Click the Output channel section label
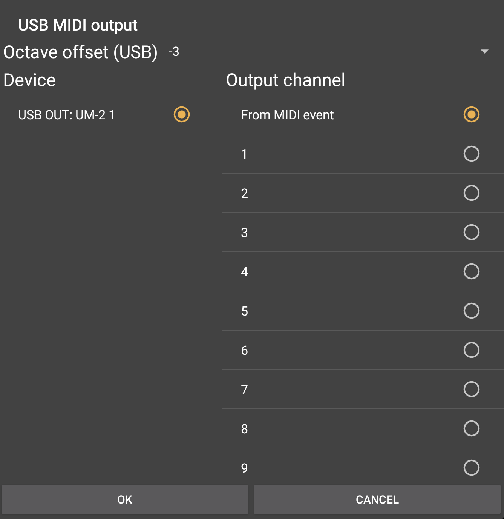Viewport: 504px width, 519px height. (x=285, y=80)
